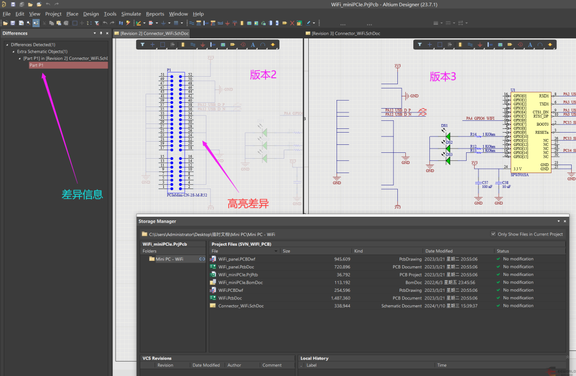Image resolution: width=576 pixels, height=376 pixels.
Task: Collapse the Extra Schematic Objects(1) node
Action: click(x=13, y=52)
